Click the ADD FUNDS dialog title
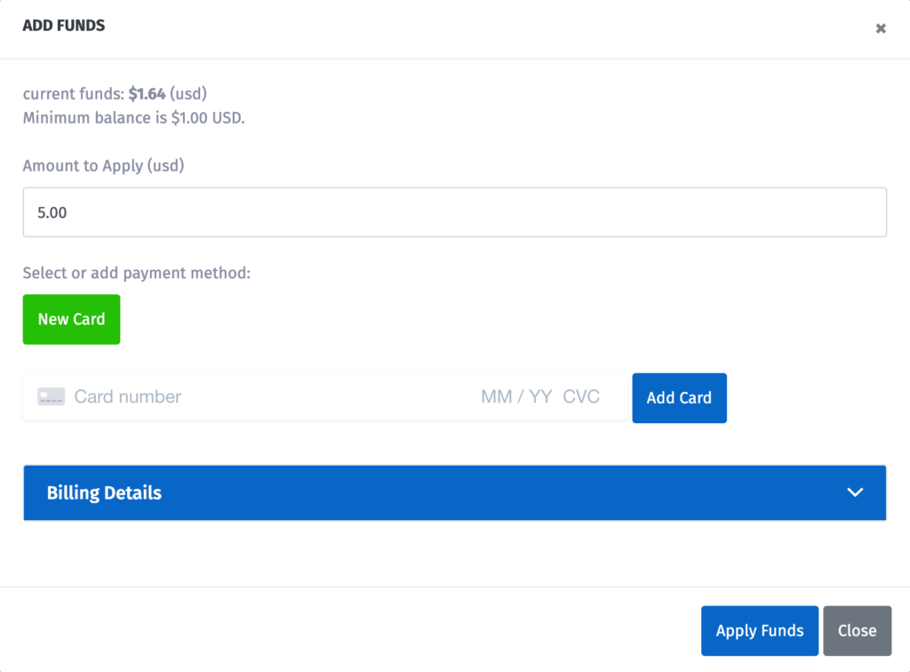This screenshot has height=672, width=910. (64, 26)
